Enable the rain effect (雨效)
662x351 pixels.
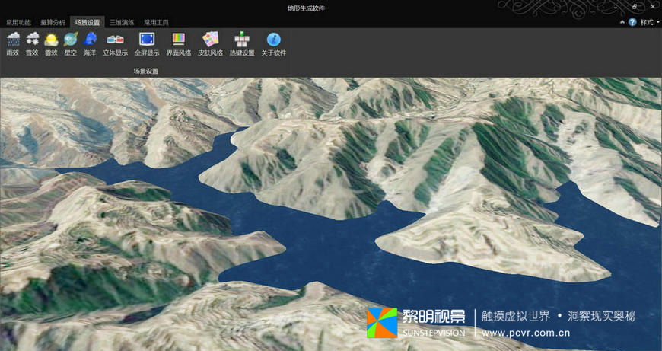(13, 43)
